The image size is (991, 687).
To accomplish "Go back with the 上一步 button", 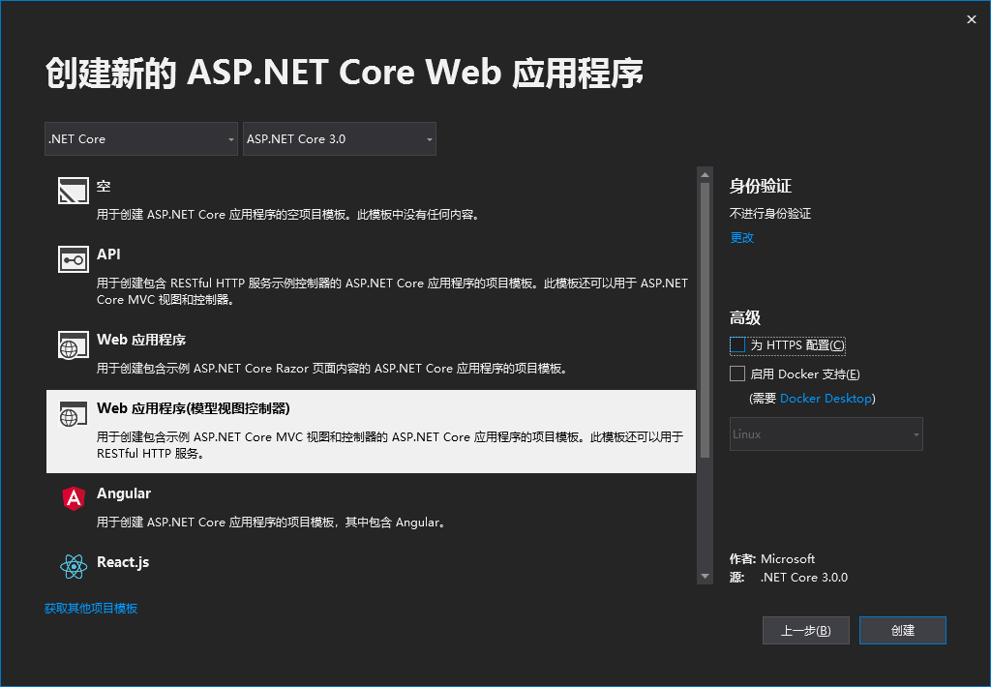I will (805, 631).
